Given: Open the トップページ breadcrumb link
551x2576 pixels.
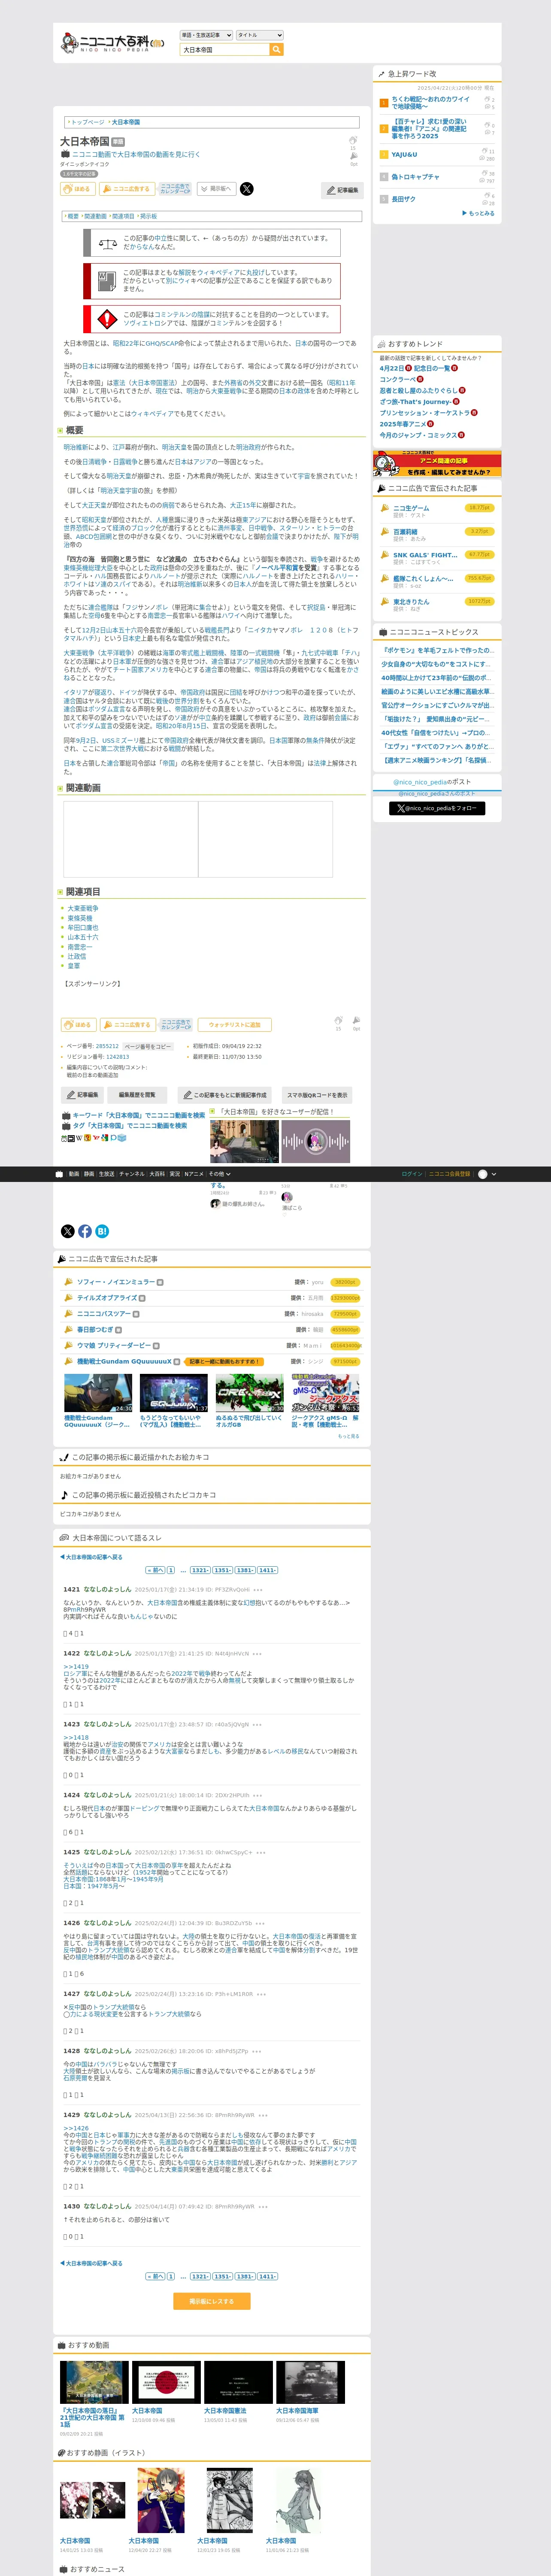Looking at the screenshot, I should (x=88, y=122).
